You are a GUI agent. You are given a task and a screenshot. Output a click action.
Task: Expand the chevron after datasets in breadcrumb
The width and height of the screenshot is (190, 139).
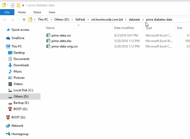point(143,20)
